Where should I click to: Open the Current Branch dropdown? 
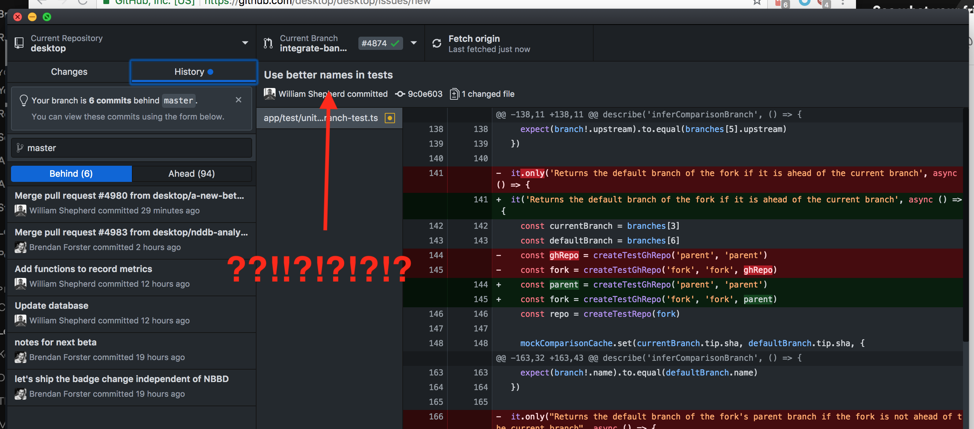click(414, 43)
